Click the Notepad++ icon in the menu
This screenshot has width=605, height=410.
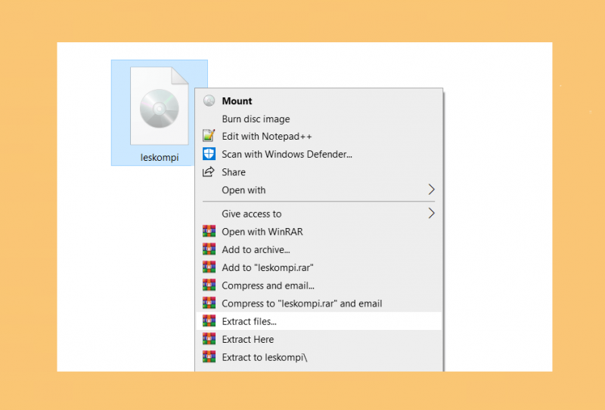point(209,136)
